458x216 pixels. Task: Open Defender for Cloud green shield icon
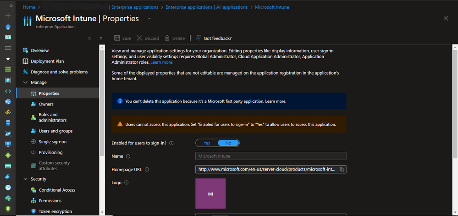pyautogui.click(x=8, y=209)
